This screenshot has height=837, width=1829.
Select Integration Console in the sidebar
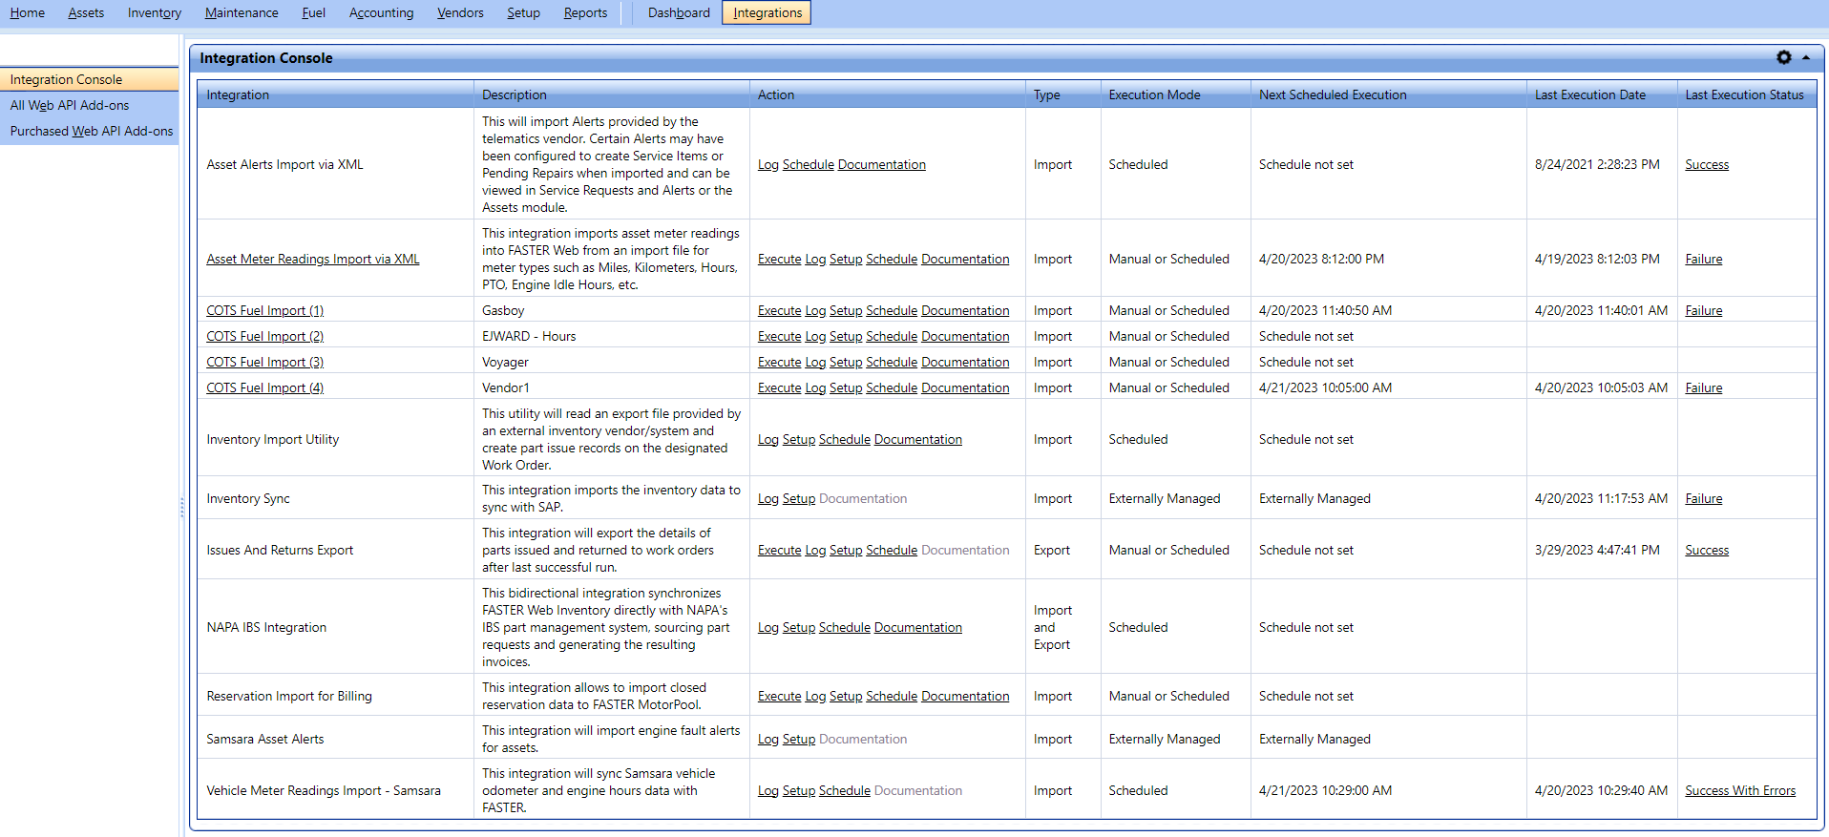click(x=90, y=79)
